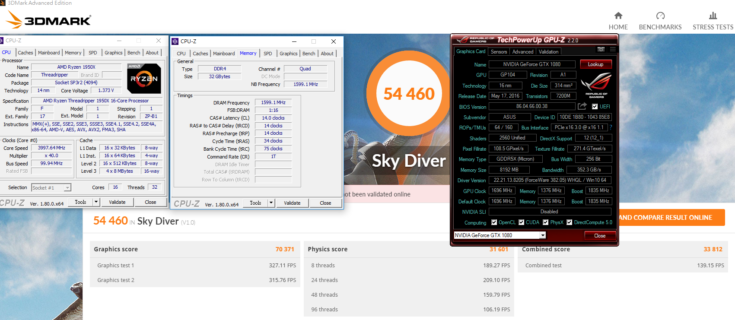Click Validate in the CPU-Z Memory window
This screenshot has height=320, width=735.
[292, 203]
